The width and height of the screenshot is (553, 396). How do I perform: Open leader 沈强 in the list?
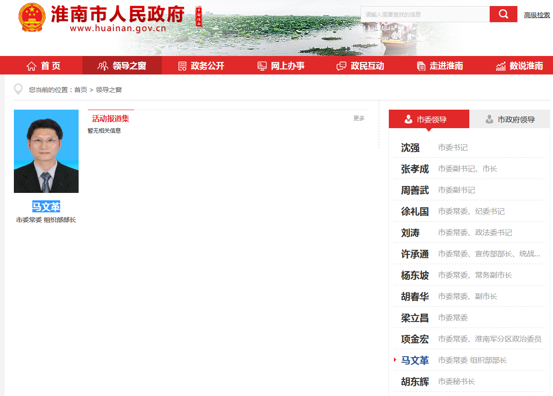pyautogui.click(x=410, y=148)
